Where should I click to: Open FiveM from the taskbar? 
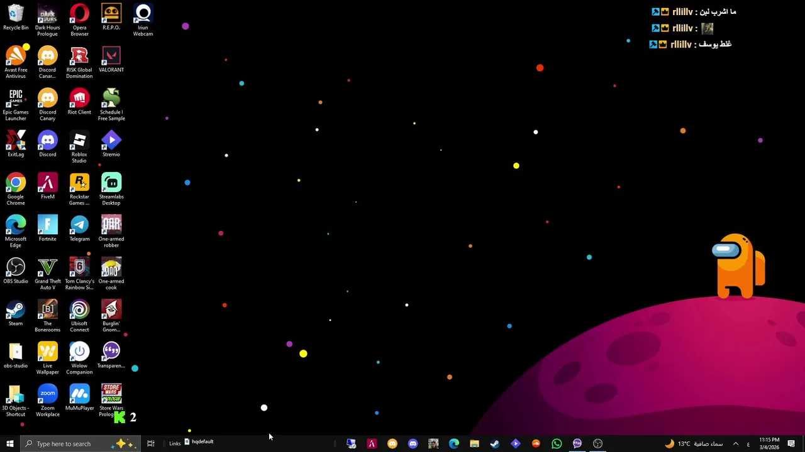click(372, 444)
